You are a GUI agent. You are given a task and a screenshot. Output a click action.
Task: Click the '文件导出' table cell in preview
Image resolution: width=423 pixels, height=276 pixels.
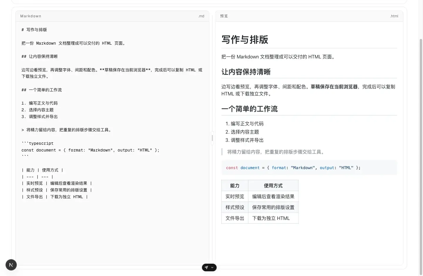pyautogui.click(x=235, y=218)
